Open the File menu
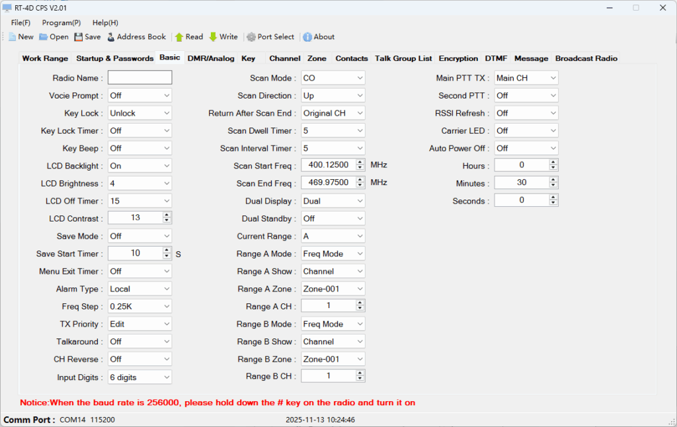677x427 pixels. (19, 22)
